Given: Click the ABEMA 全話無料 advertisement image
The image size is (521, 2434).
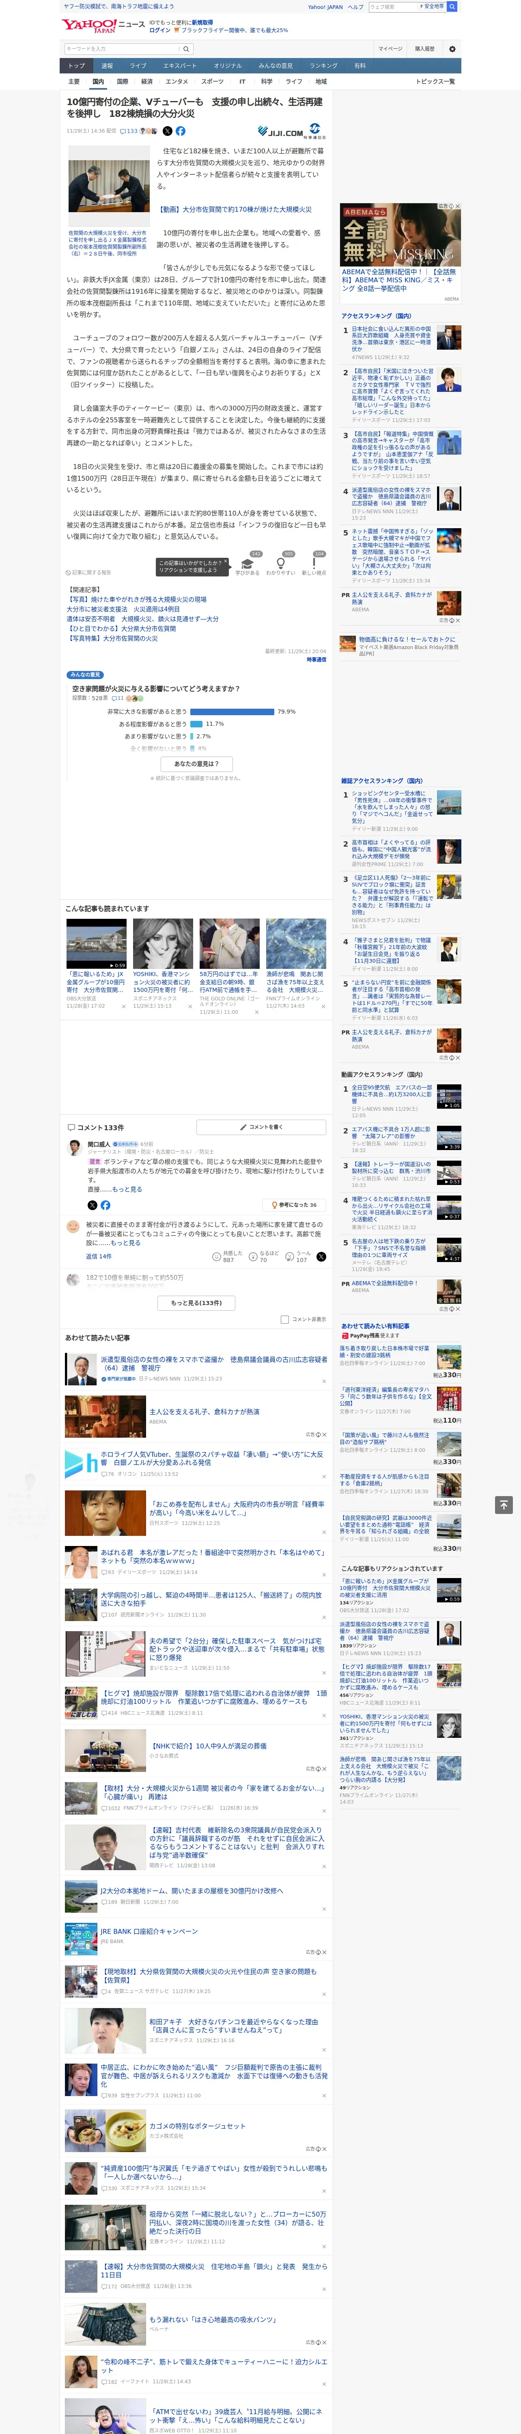Looking at the screenshot, I should coord(401,234).
